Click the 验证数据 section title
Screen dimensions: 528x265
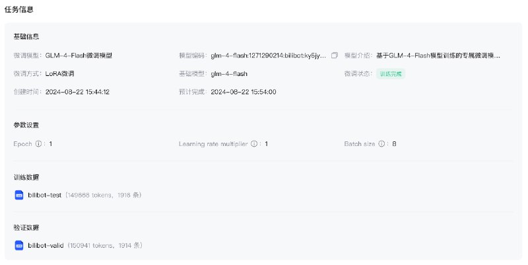(26, 228)
